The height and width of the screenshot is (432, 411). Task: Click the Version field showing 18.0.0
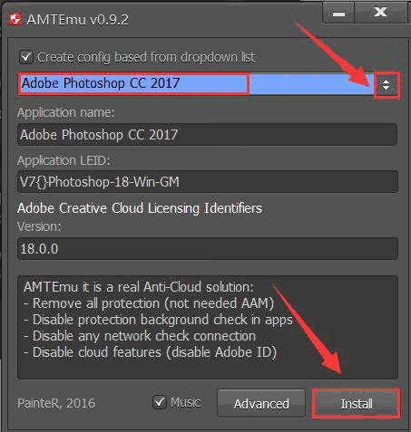207,248
